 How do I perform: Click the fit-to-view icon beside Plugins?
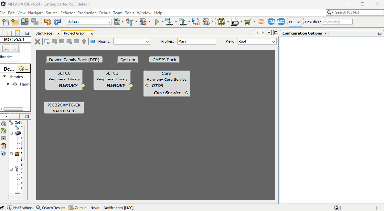93,41
